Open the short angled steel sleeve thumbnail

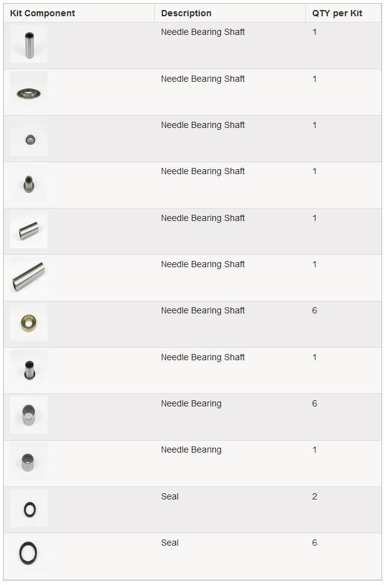click(29, 230)
